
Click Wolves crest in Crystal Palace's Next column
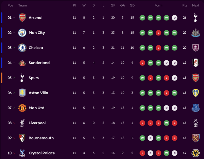[195, 153]
